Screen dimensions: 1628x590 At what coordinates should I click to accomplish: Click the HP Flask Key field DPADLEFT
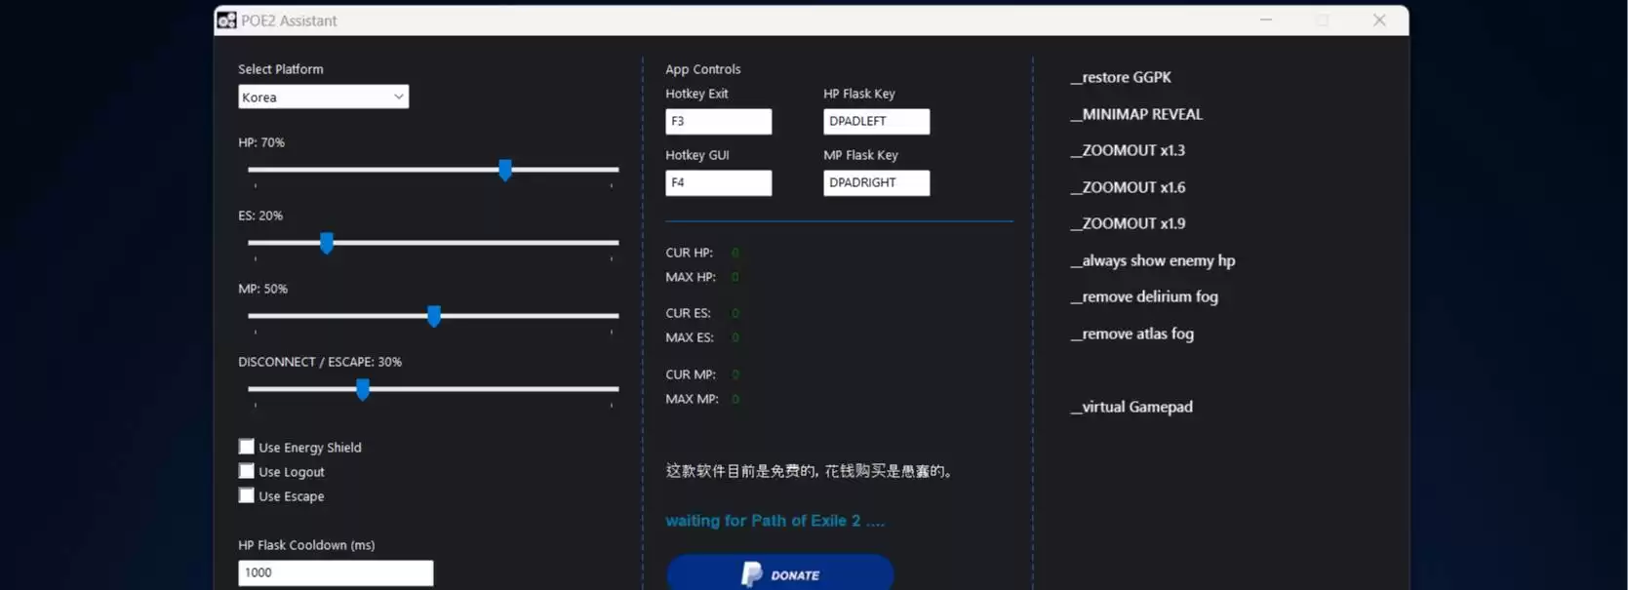pos(877,121)
